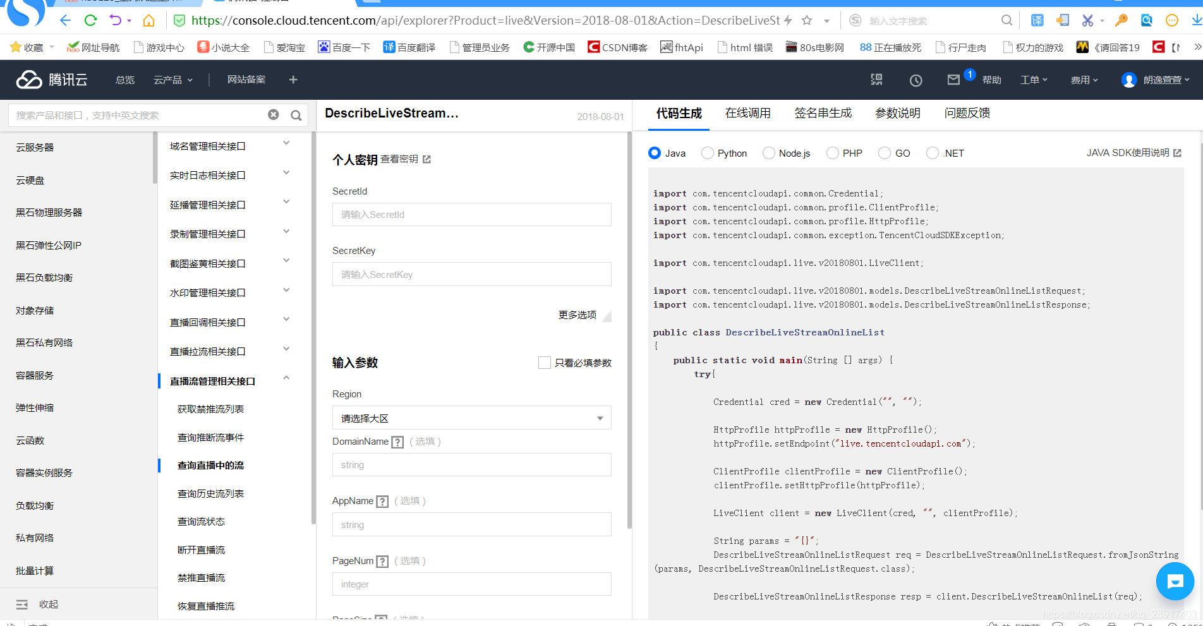1203x626 pixels.
Task: Select the Java language radio
Action: (655, 153)
